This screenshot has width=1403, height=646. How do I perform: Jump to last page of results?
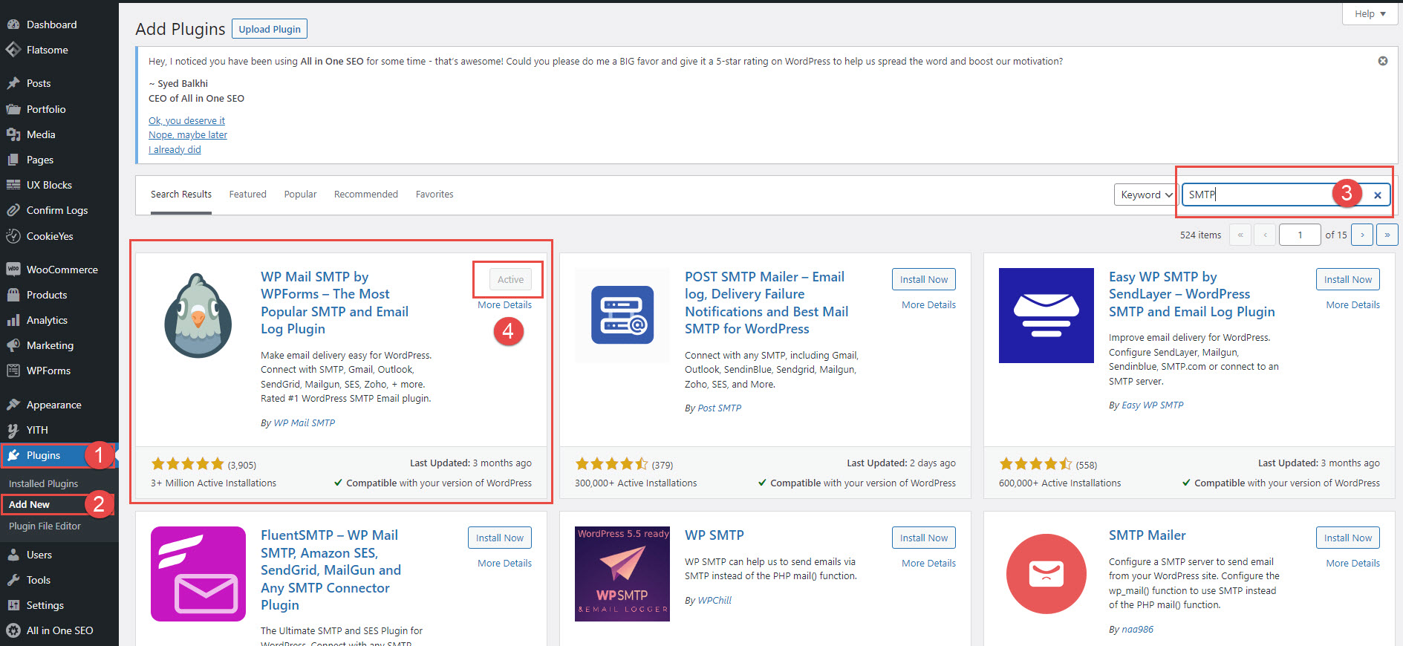click(1387, 235)
